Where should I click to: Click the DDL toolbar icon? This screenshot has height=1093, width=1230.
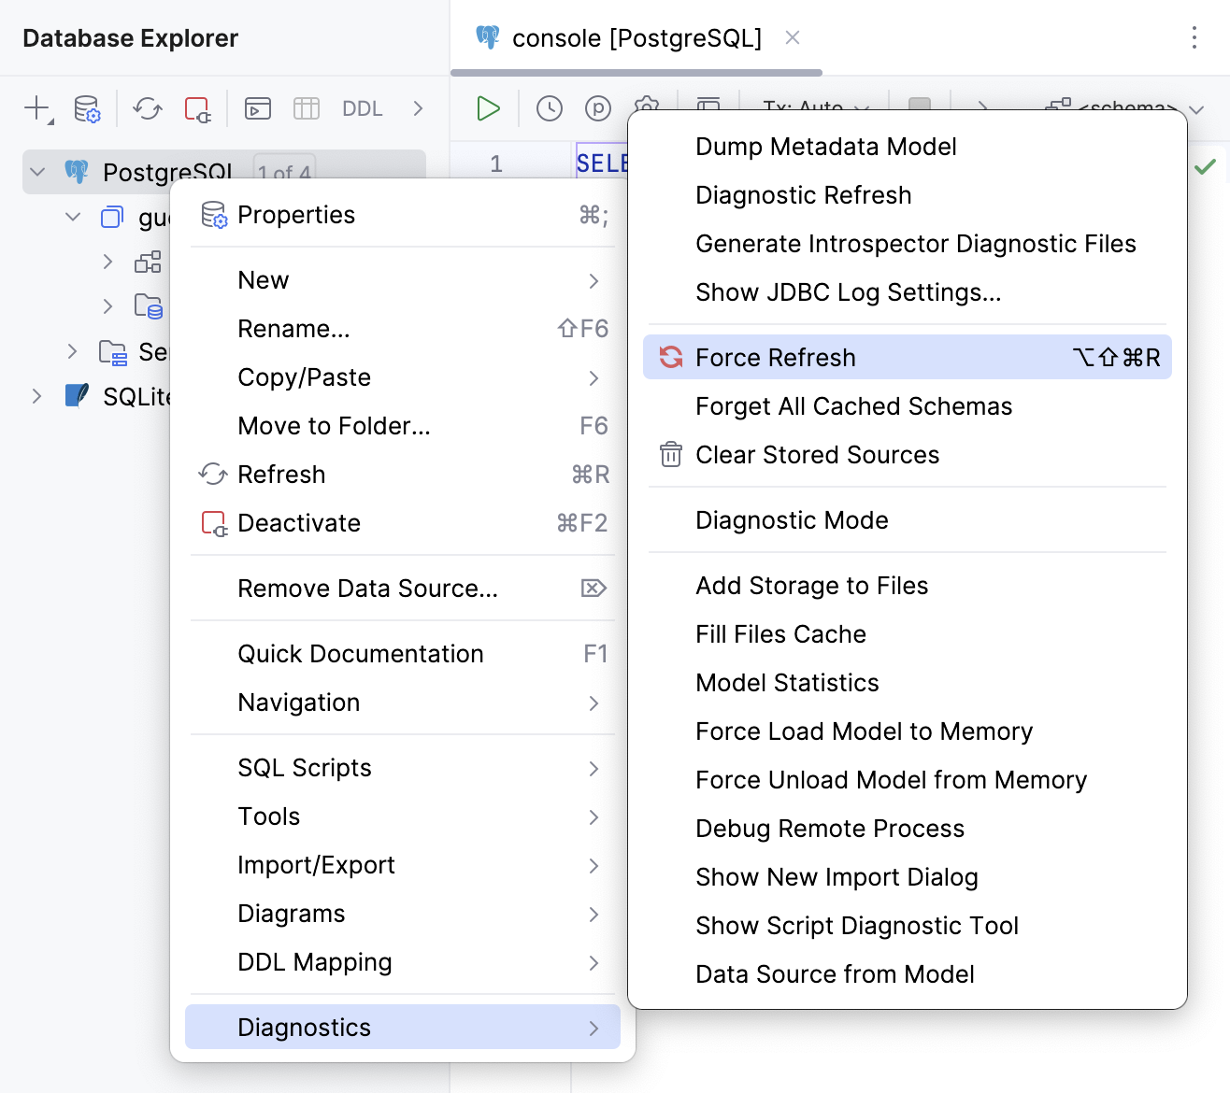361,108
